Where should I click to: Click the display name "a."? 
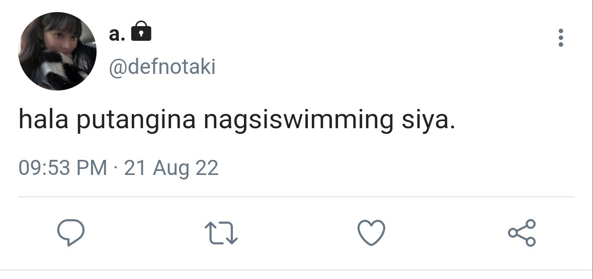pyautogui.click(x=117, y=34)
